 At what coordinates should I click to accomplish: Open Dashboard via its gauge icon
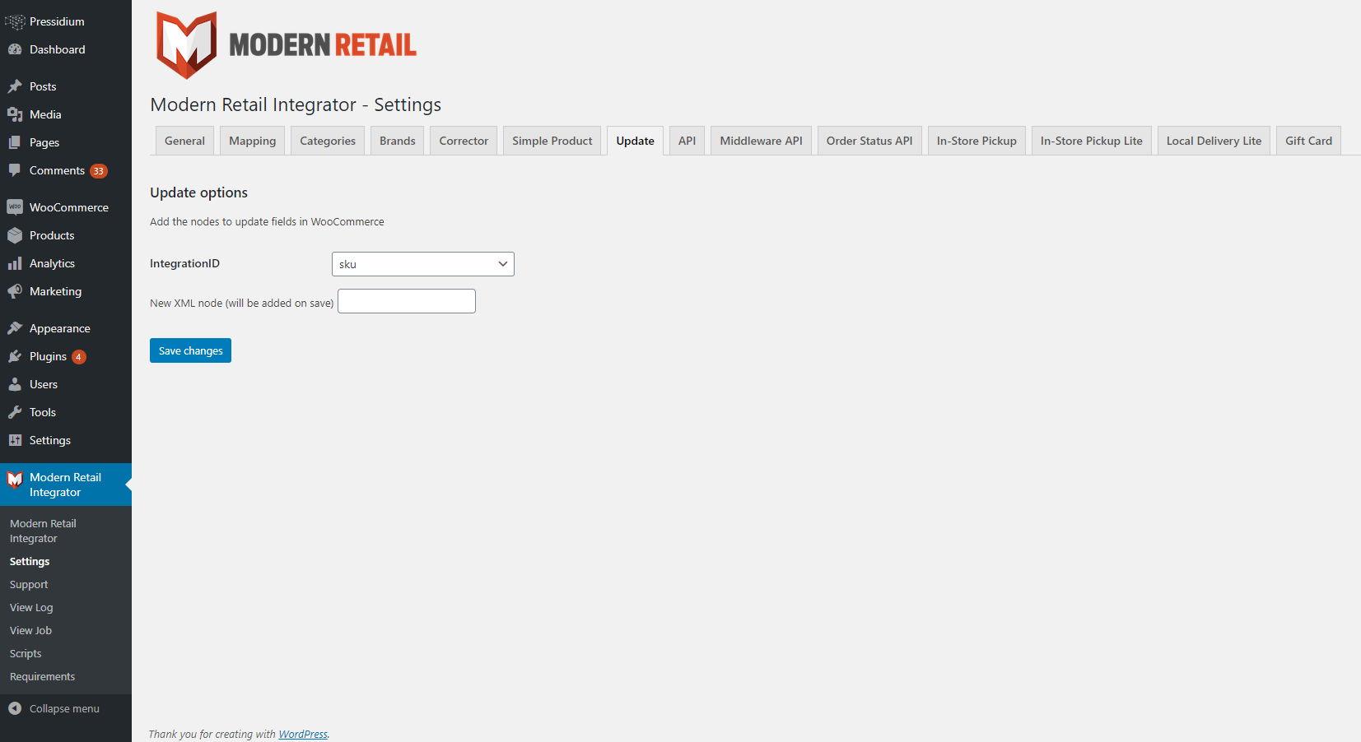coord(15,49)
